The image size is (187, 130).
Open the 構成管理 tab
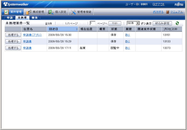tap(35, 12)
